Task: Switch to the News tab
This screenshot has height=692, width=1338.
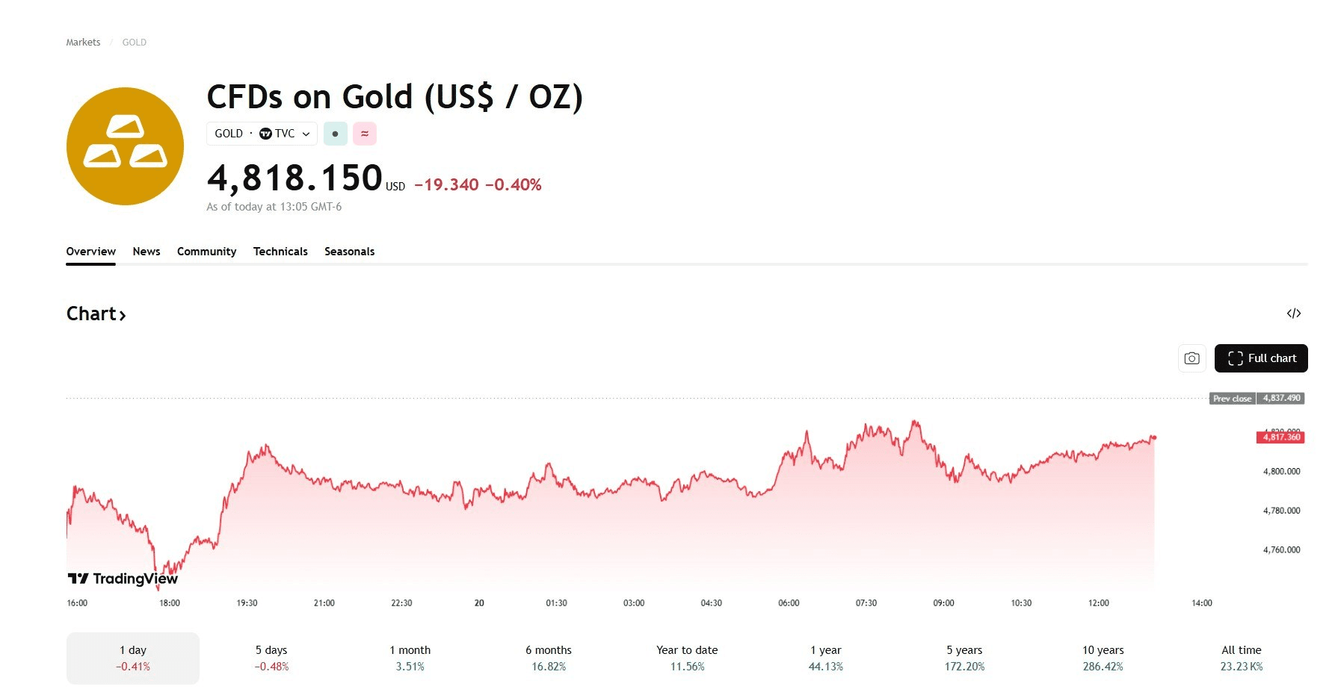Action: [147, 252]
